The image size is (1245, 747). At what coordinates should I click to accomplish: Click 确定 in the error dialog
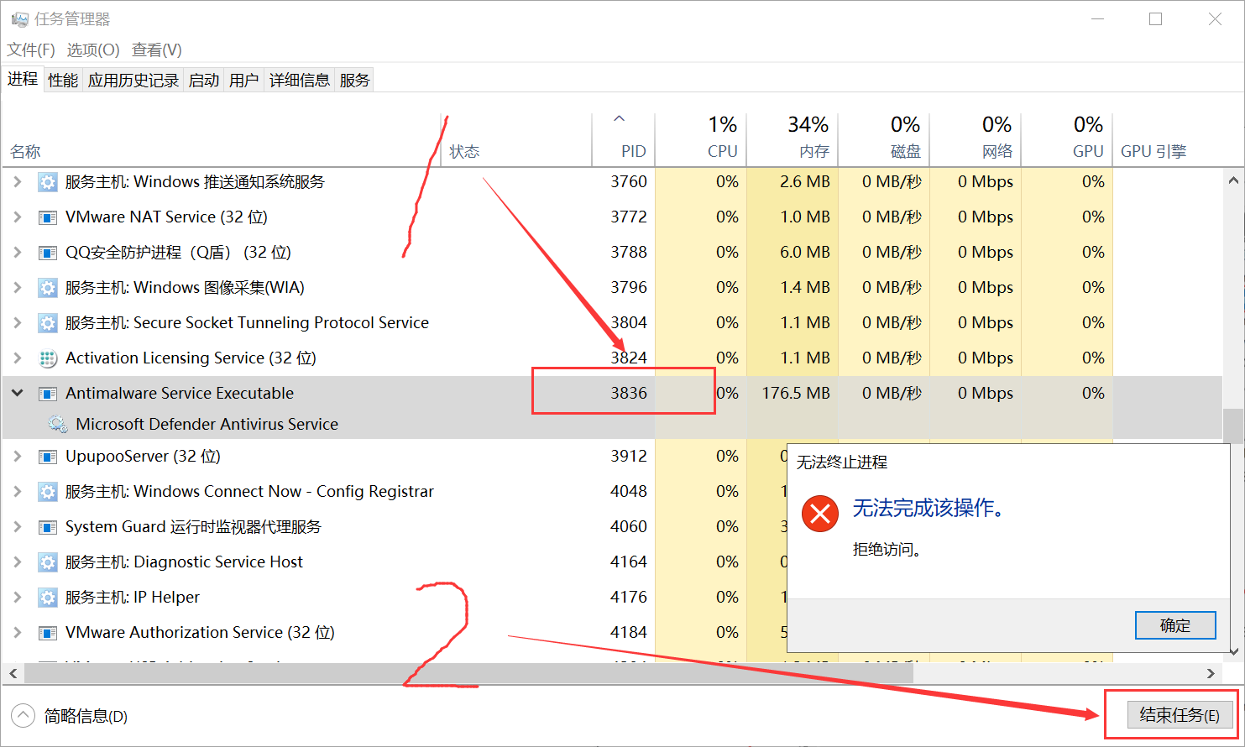click(x=1175, y=625)
